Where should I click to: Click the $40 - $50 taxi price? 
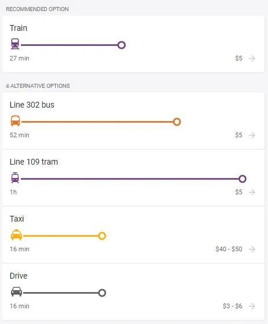coord(229,249)
